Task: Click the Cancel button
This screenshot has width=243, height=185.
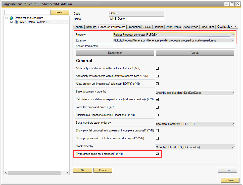Action: (x=103, y=170)
